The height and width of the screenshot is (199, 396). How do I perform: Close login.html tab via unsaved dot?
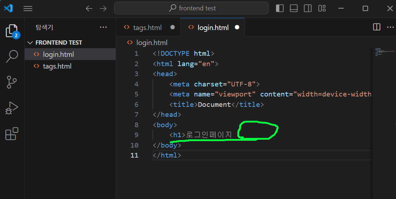[x=237, y=27]
